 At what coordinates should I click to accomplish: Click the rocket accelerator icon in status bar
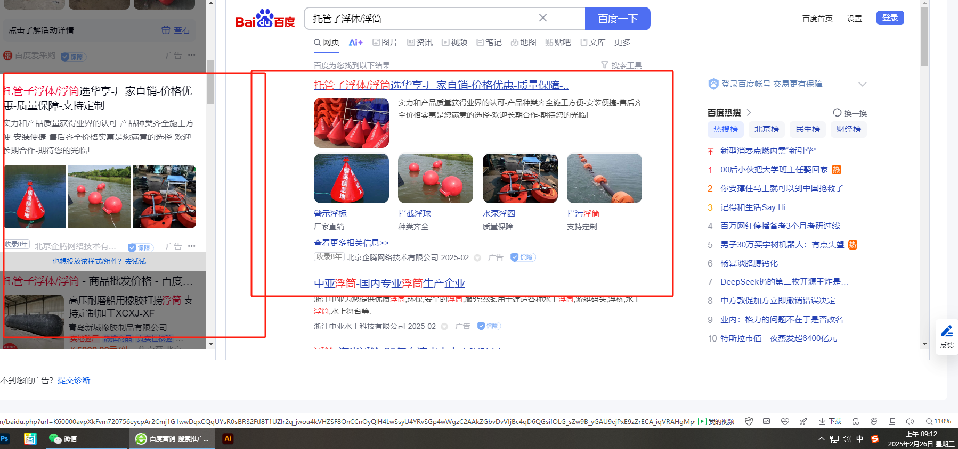tap(803, 422)
